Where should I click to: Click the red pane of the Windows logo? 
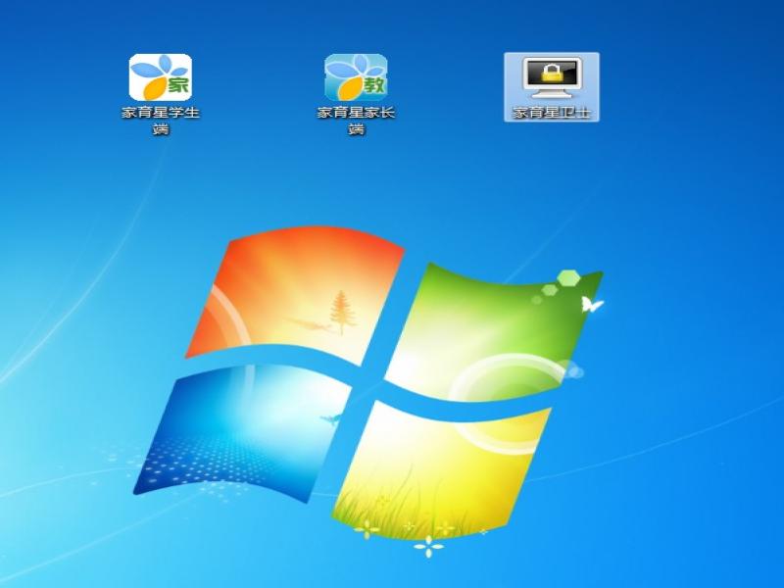coord(294,294)
